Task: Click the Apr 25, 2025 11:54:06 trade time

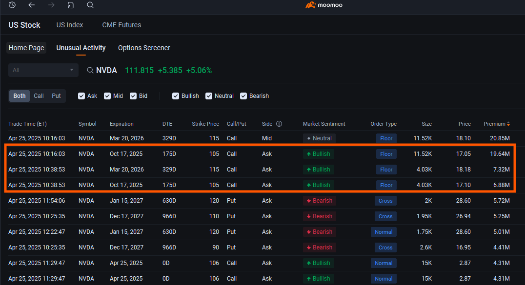Action: point(37,201)
